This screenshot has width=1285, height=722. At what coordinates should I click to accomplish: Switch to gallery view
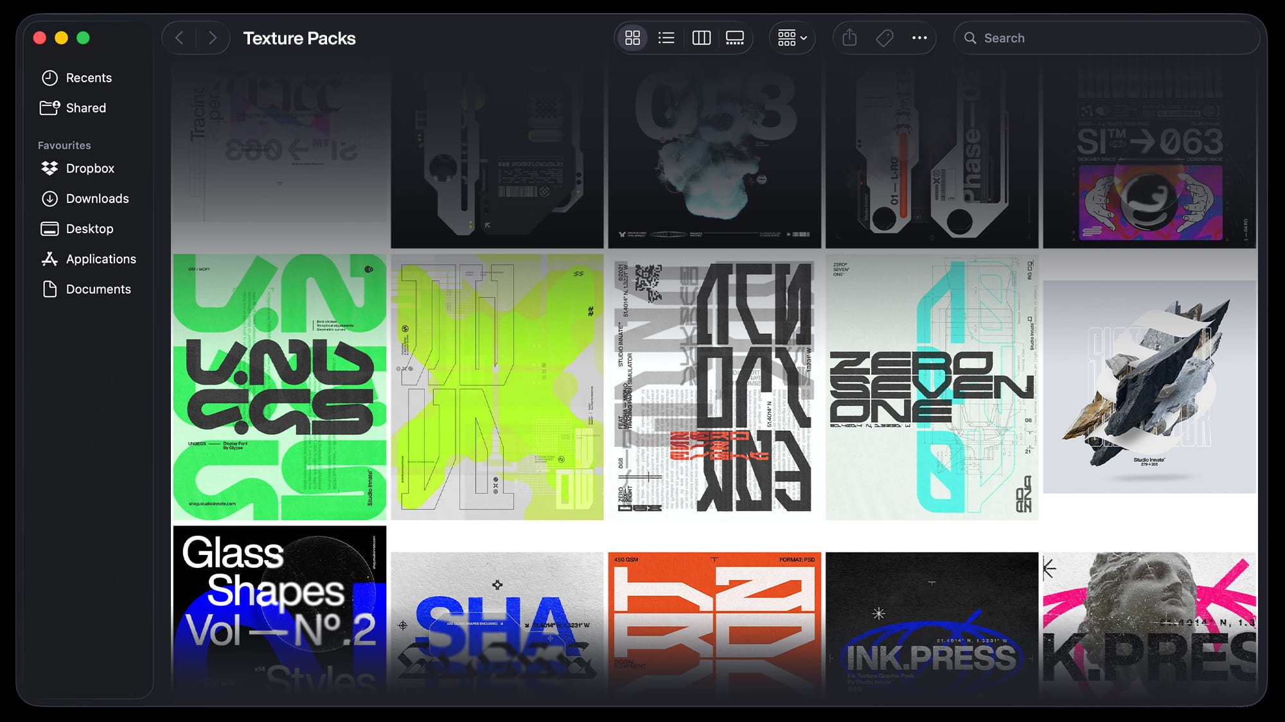pos(735,37)
